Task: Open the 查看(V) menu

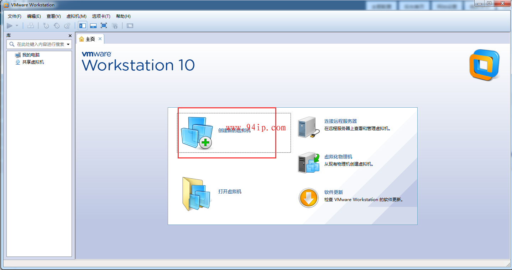Action: pyautogui.click(x=53, y=16)
